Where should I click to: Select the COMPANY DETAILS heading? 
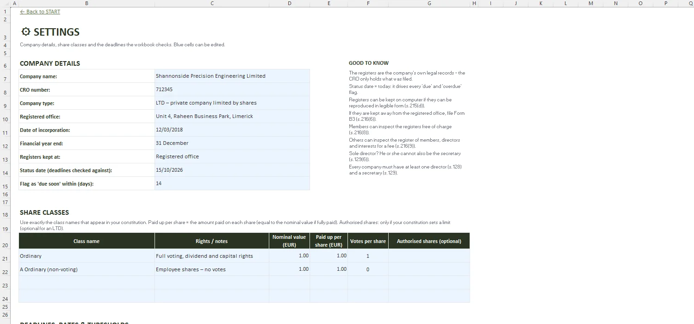pos(50,63)
